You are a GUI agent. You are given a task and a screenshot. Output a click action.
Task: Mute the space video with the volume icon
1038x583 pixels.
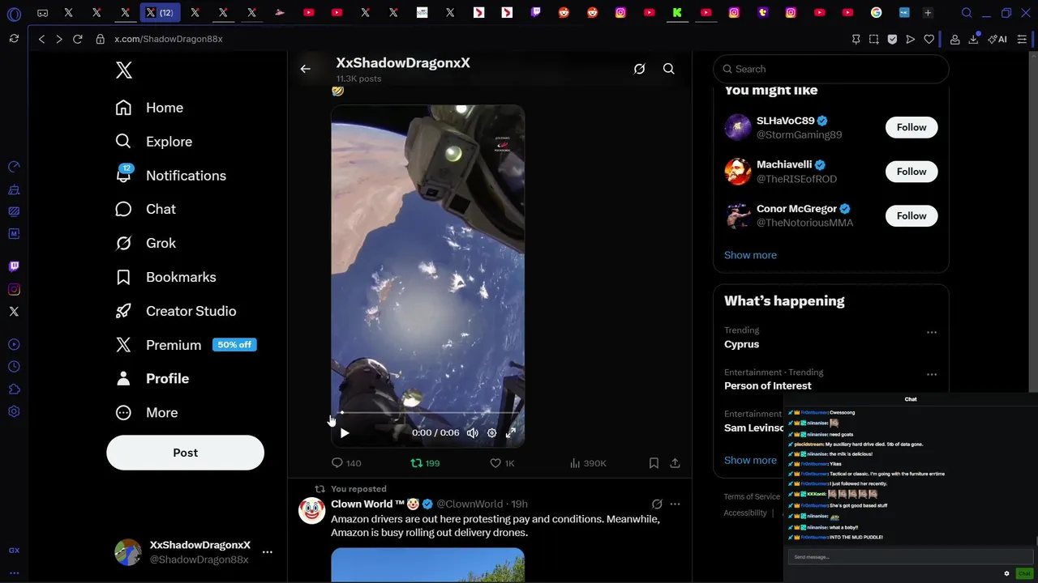(x=472, y=433)
